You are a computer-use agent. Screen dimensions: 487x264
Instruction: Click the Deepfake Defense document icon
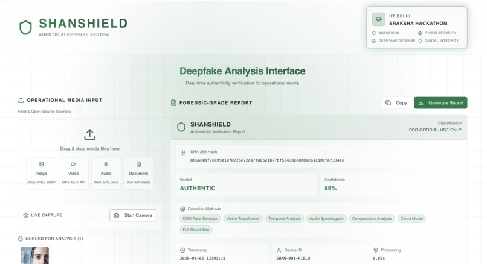(373, 40)
